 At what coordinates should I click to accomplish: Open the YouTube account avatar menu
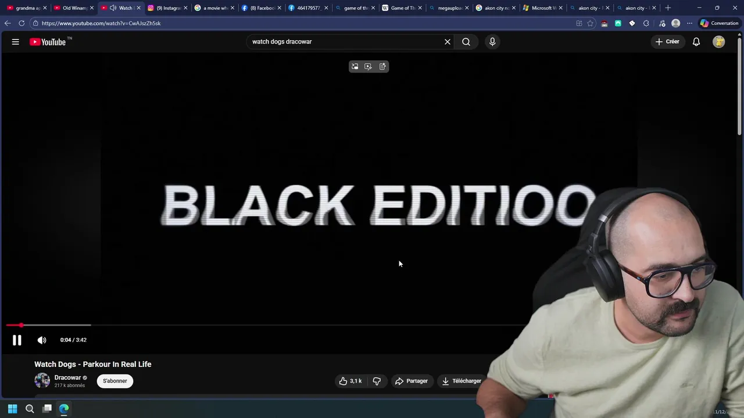point(719,42)
